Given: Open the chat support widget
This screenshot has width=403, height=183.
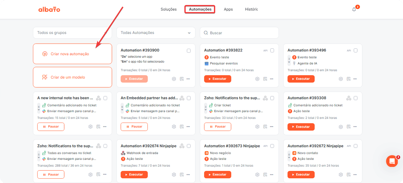Looking at the screenshot, I should [x=392, y=161].
